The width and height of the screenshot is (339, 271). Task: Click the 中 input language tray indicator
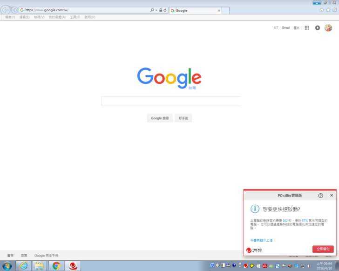tap(217, 265)
